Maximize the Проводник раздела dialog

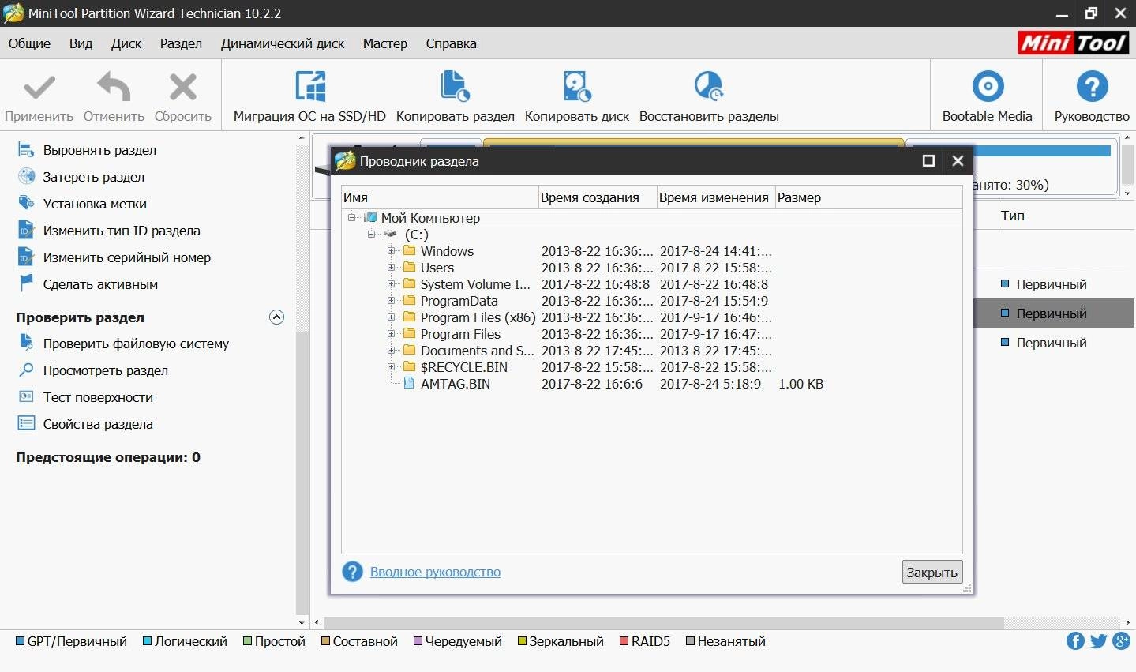928,161
